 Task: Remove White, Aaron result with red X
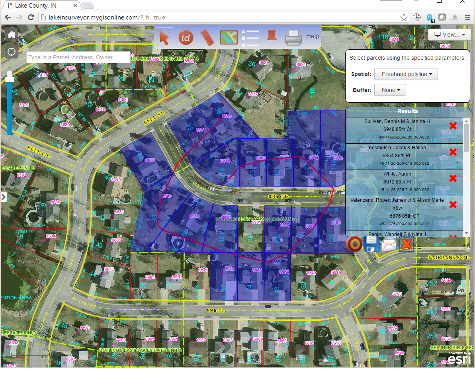coord(453,178)
